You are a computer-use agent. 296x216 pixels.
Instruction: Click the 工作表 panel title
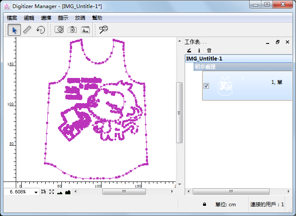pyautogui.click(x=195, y=42)
